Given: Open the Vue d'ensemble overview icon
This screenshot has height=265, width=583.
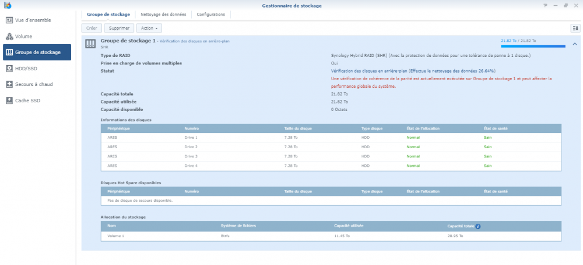Looking at the screenshot, I should click(x=9, y=20).
